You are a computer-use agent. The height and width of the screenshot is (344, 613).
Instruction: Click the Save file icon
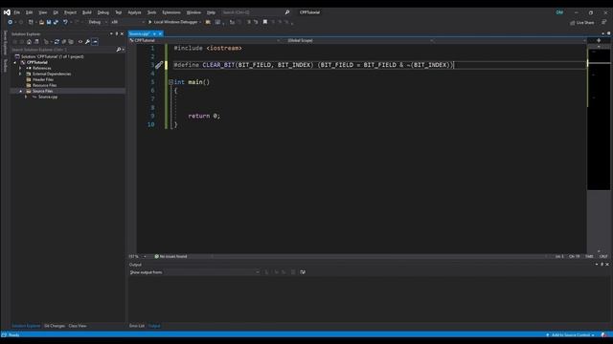(x=49, y=22)
